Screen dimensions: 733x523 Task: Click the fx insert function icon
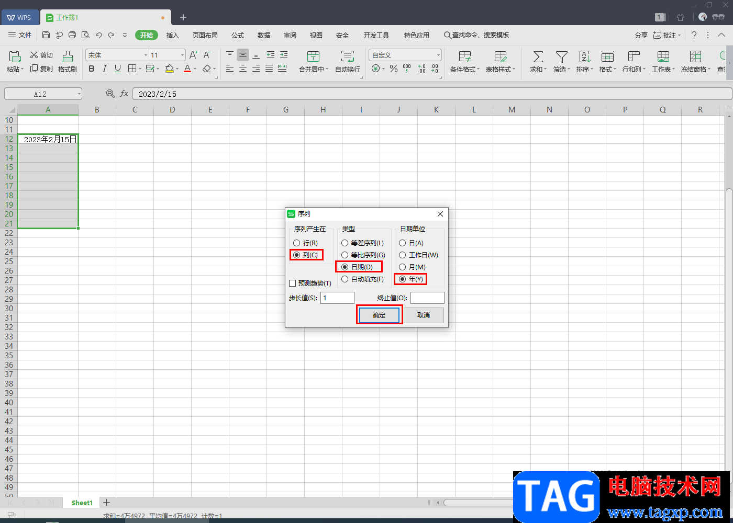124,94
